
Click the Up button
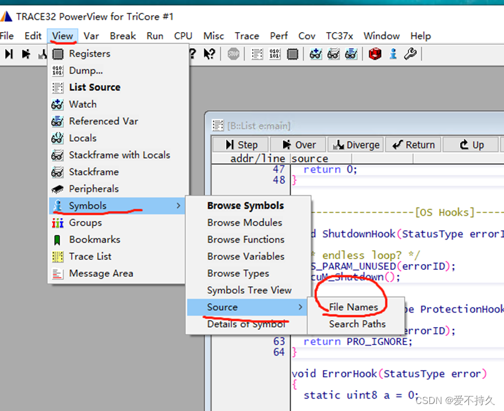(x=471, y=145)
